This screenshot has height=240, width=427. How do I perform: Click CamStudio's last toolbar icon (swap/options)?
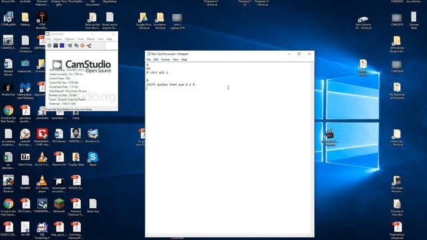89,45
